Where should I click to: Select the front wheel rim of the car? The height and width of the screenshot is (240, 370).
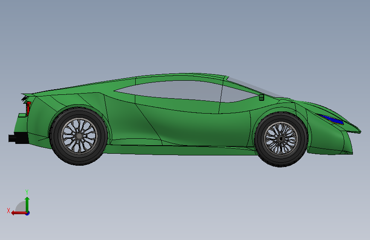tap(281, 138)
